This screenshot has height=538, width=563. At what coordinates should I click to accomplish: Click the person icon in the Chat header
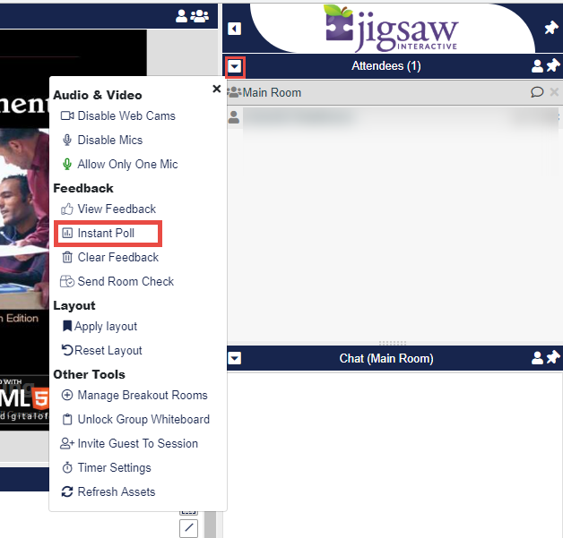[537, 358]
